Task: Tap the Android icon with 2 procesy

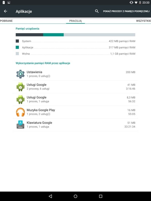Action: pyautogui.click(x=20, y=87)
